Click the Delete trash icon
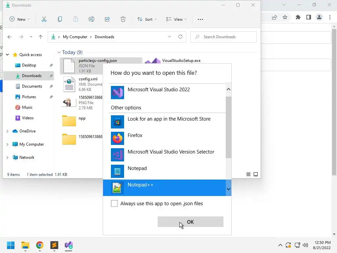The height and width of the screenshot is (253, 337). point(123,19)
